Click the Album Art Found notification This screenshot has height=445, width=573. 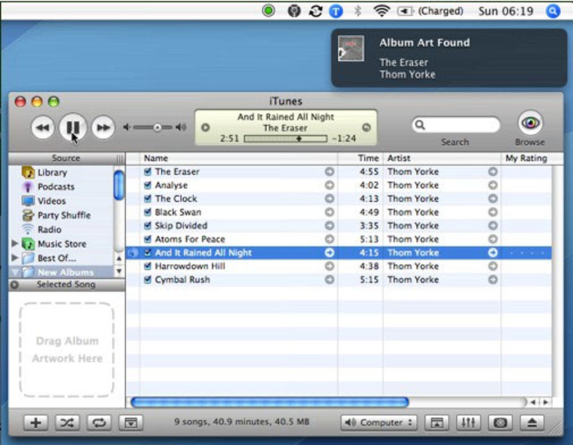click(449, 58)
